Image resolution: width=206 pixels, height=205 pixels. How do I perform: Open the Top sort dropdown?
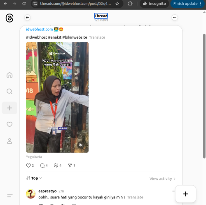34,178
